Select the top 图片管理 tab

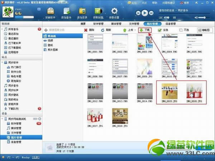(x=152, y=24)
